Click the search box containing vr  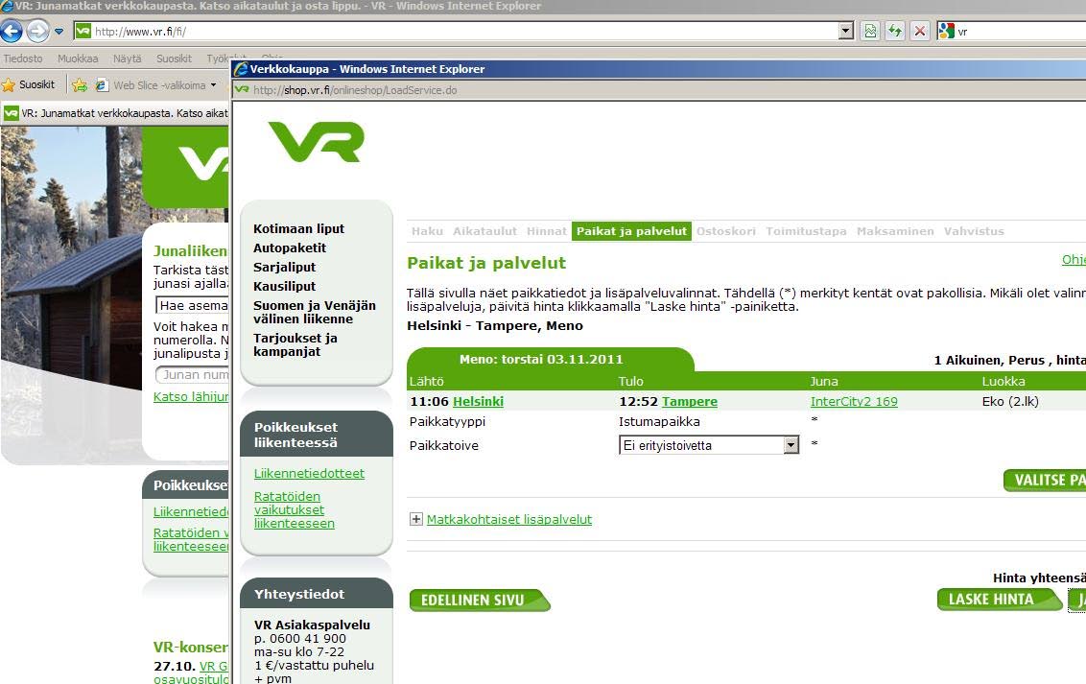pyautogui.click(x=1021, y=31)
